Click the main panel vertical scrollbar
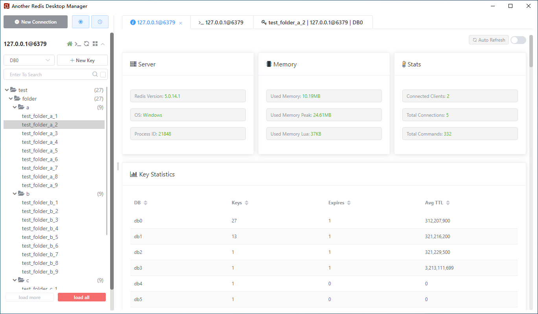 pyautogui.click(x=531, y=51)
